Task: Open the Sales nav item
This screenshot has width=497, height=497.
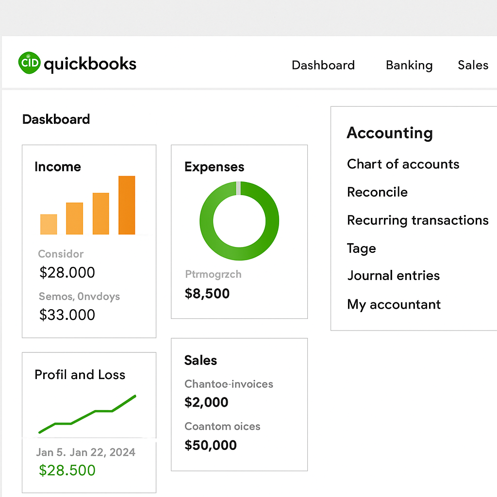Action: (x=473, y=66)
